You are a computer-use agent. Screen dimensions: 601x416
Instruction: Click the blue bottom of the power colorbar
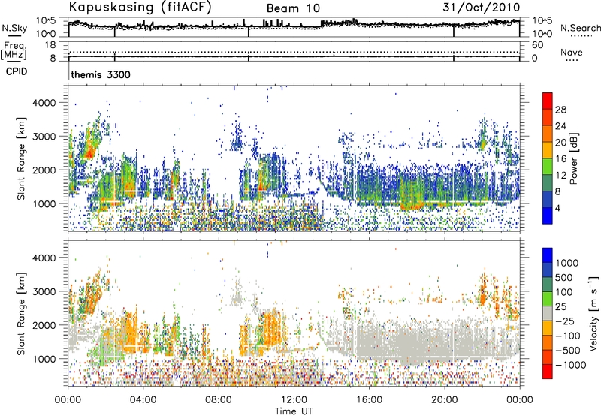click(x=548, y=216)
